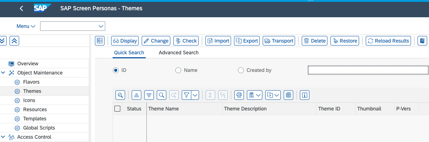Click the Find search icon in grid toolbar

[162, 95]
